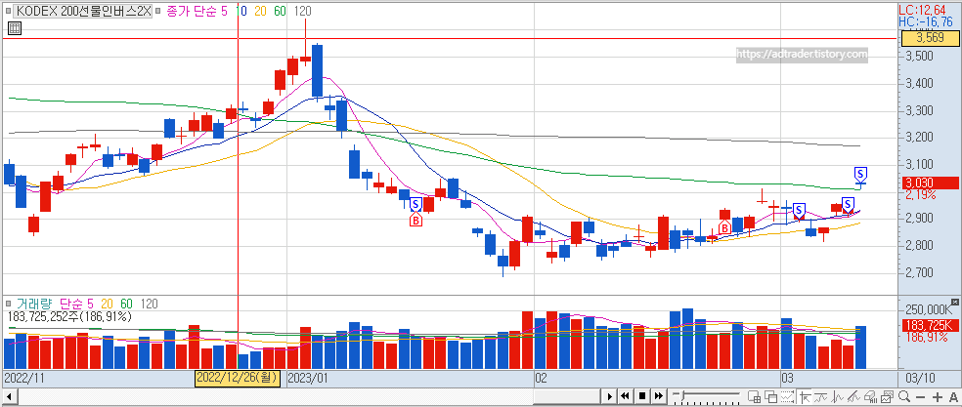Select the square marker before 거래량 label

[8, 304]
